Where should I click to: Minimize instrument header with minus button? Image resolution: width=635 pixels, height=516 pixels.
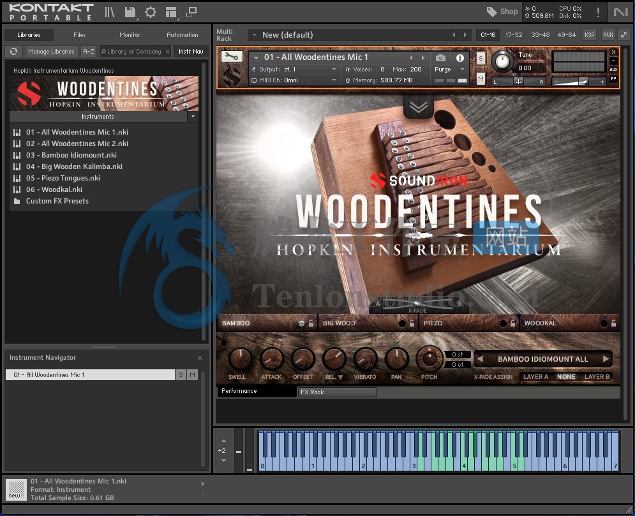point(613,61)
